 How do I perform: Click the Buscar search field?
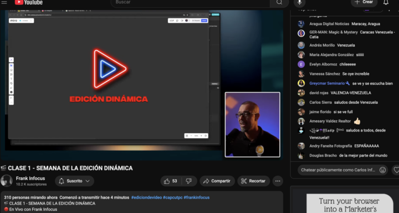(190, 3)
